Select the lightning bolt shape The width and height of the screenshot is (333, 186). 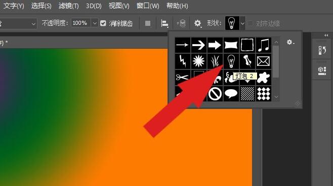pyautogui.click(x=182, y=61)
